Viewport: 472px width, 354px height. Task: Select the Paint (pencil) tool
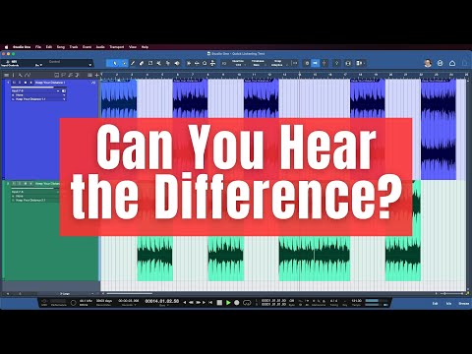point(133,63)
